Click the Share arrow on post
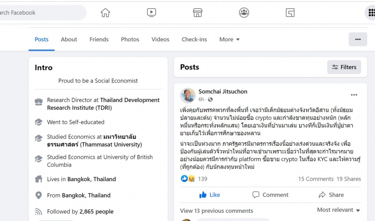Image resolution: width=375 pixels, height=221 pixels. point(331,195)
